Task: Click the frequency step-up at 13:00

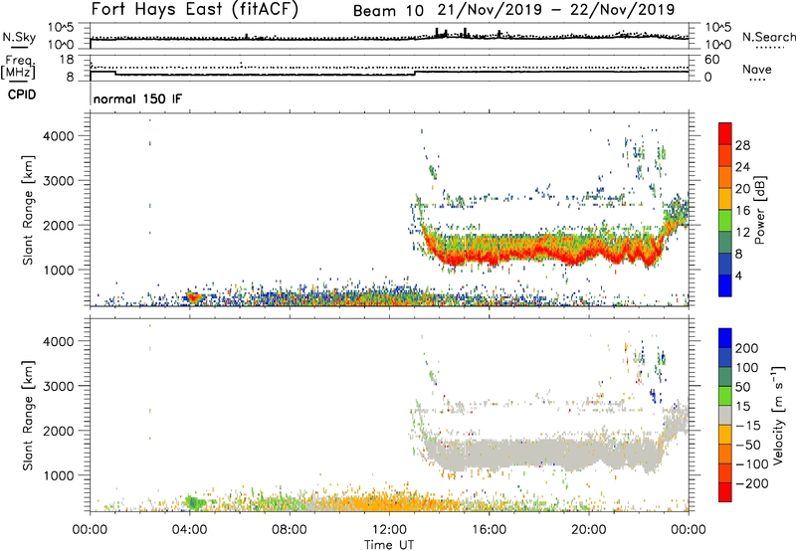Action: (415, 73)
